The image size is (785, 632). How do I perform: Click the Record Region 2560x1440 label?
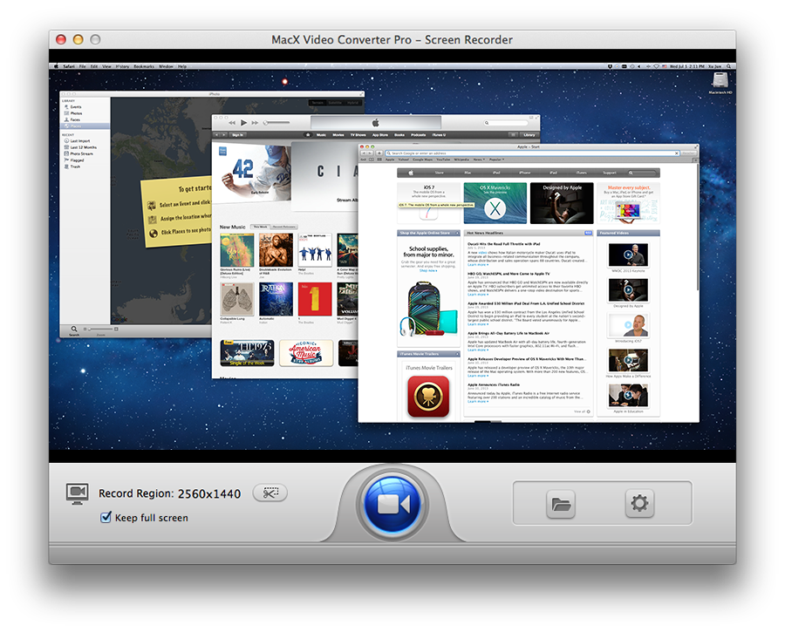[169, 493]
